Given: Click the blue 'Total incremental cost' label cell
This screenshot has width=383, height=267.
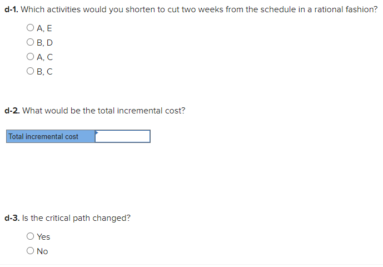Looking at the screenshot, I should pyautogui.click(x=51, y=137).
